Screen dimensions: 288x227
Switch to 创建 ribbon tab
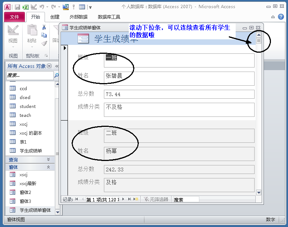55,17
